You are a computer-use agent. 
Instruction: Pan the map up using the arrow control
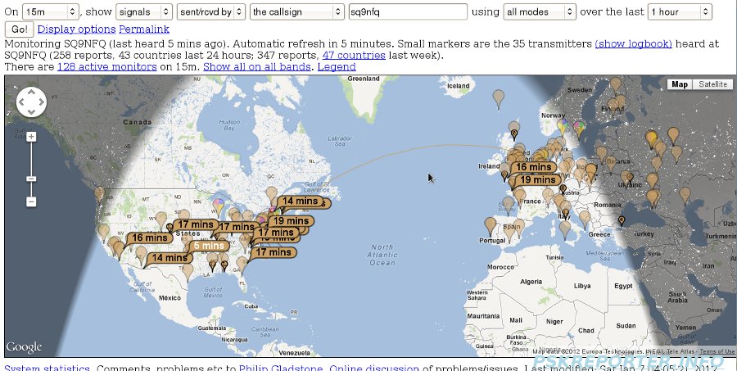[x=31, y=93]
